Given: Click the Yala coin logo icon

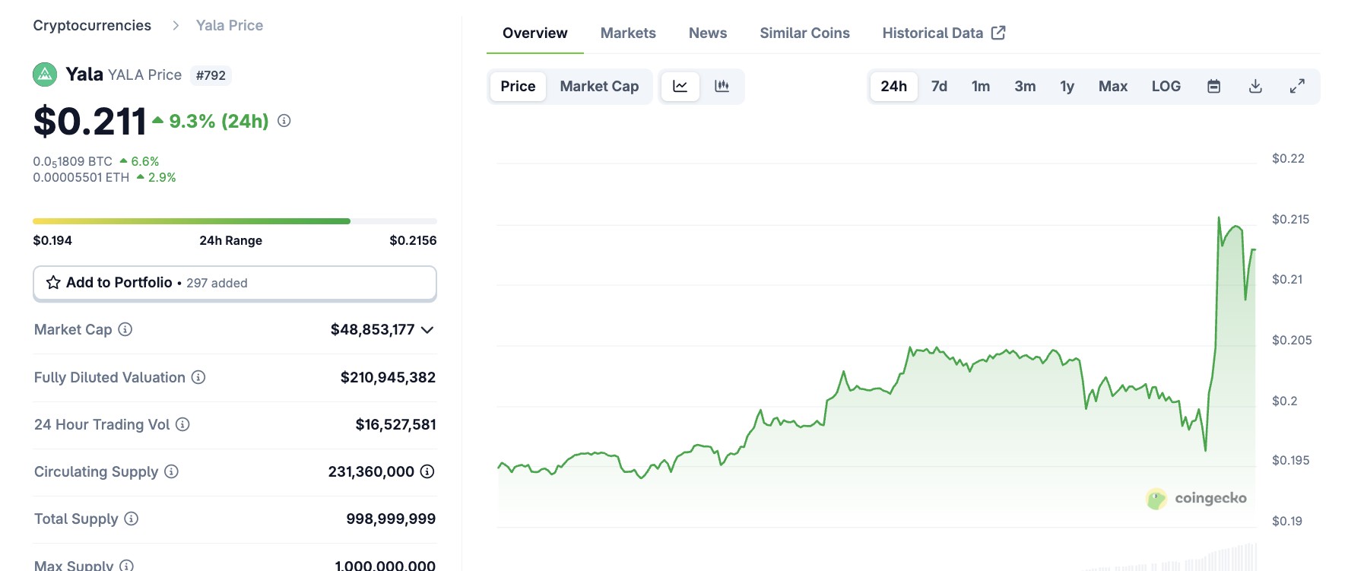Looking at the screenshot, I should coord(45,75).
